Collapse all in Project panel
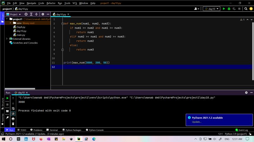The width and height of the screenshot is (254, 142). (36, 14)
